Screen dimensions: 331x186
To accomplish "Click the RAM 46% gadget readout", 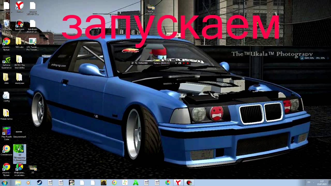I will pyautogui.click(x=309, y=58).
